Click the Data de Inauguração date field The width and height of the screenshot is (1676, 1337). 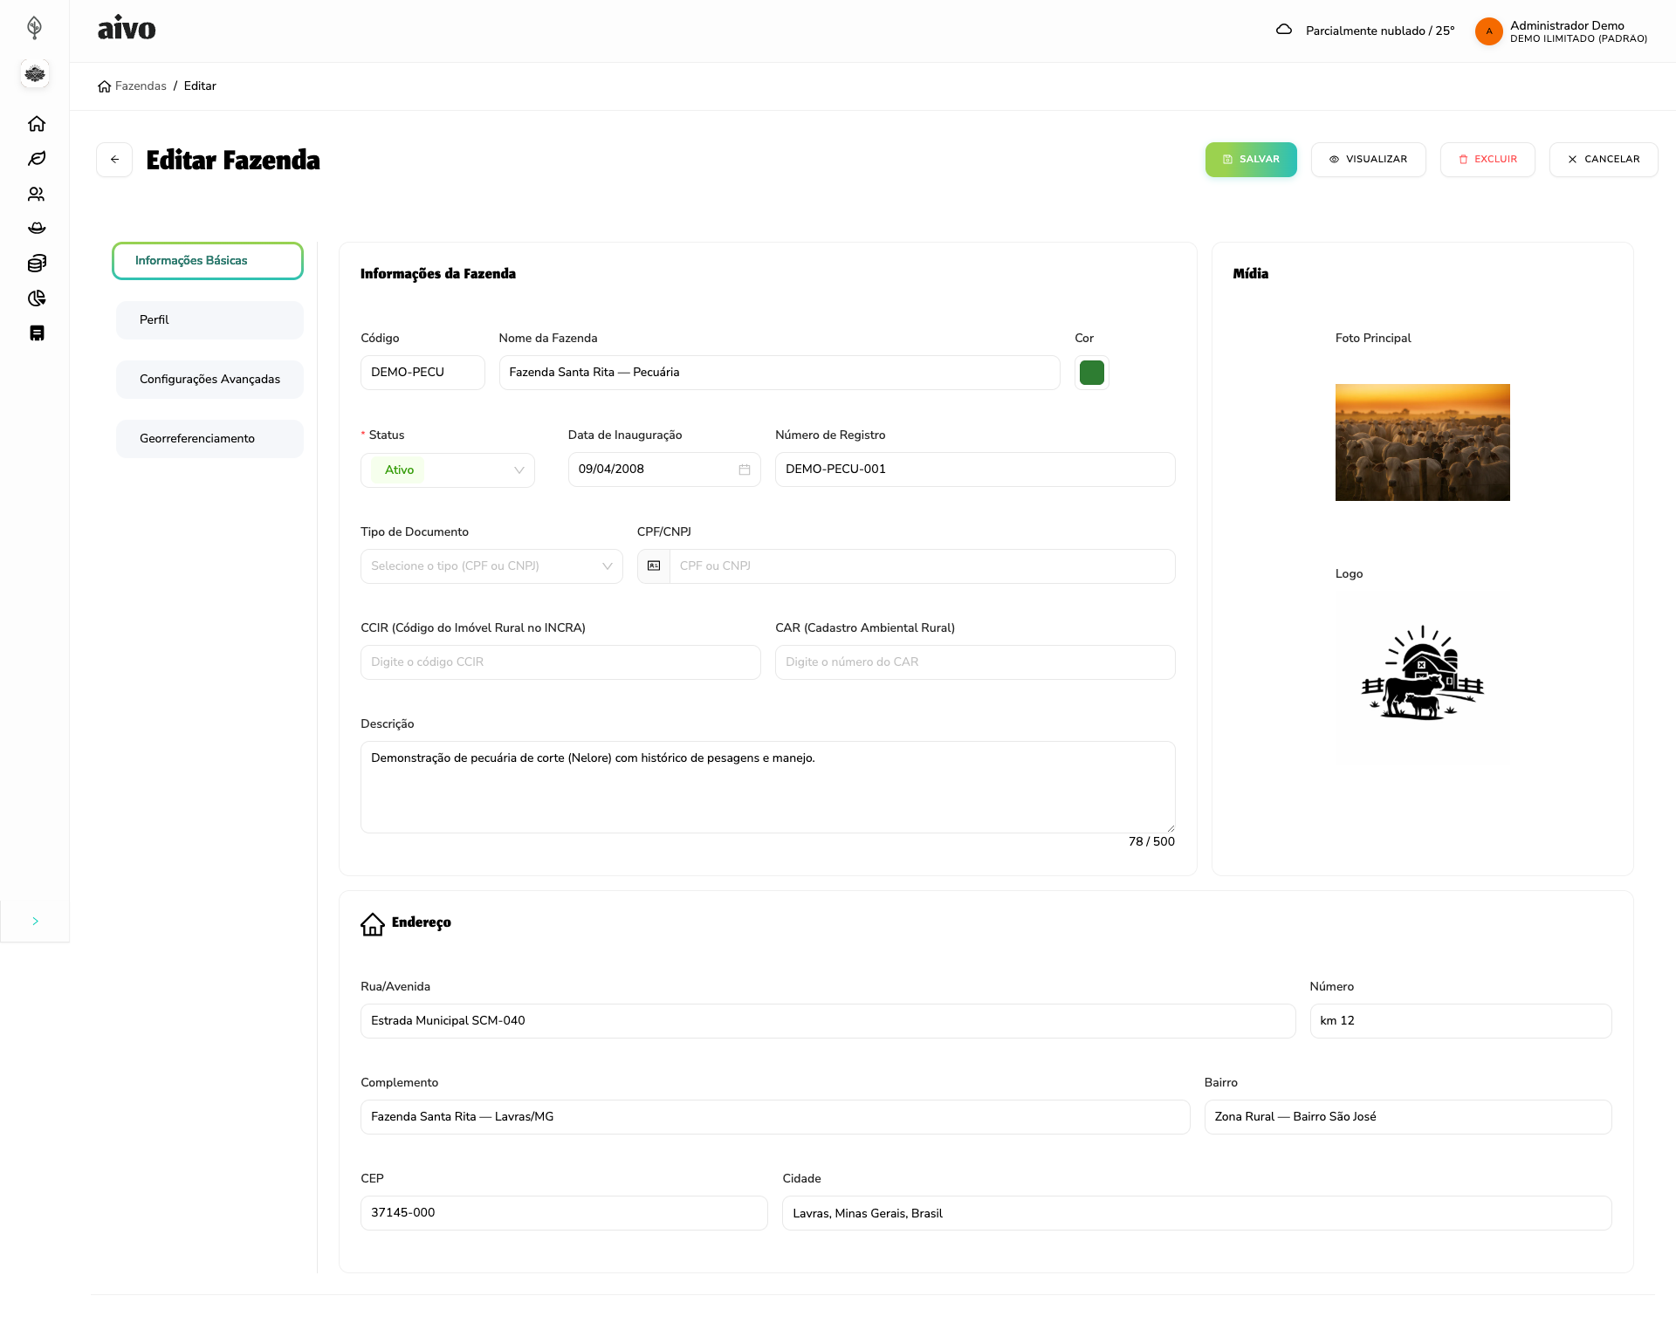pos(664,470)
